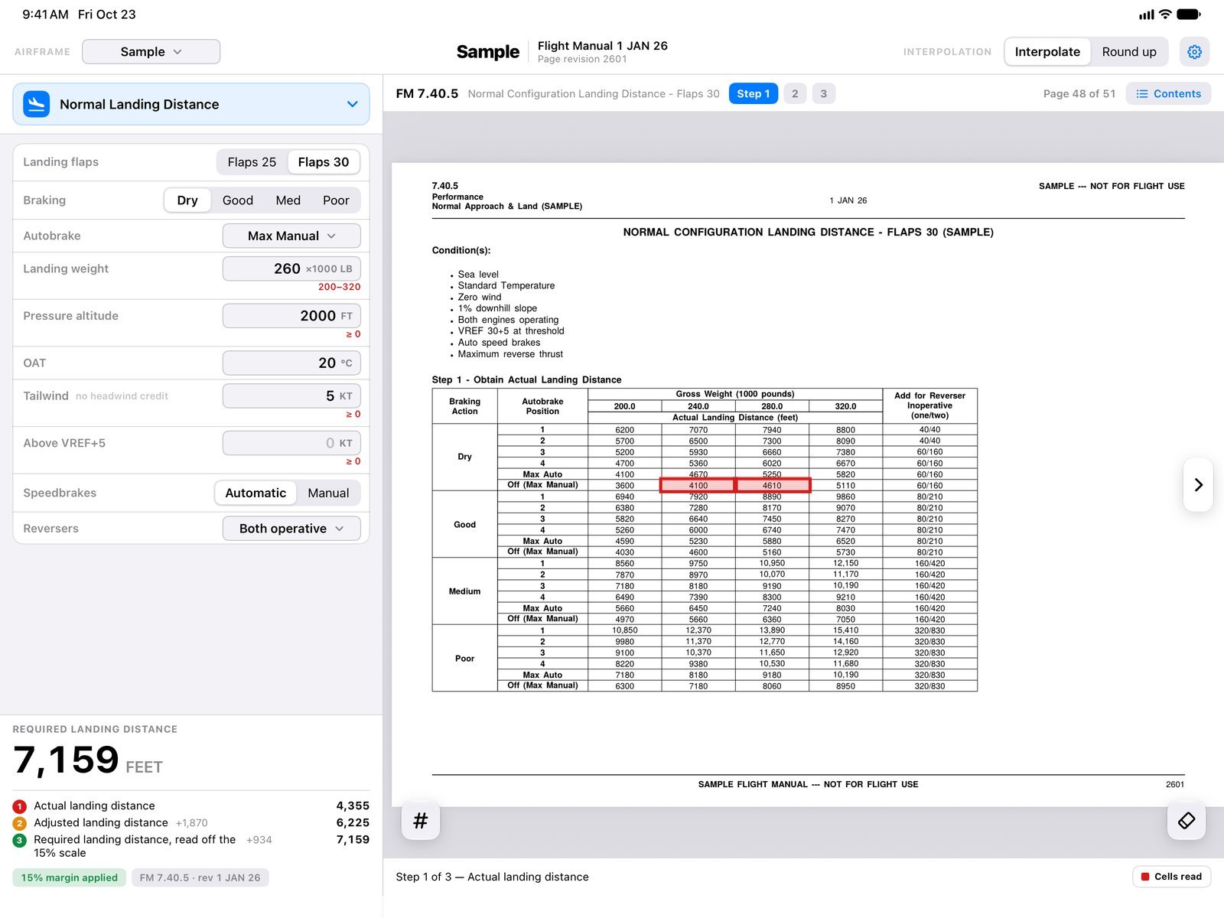Click highlighted table cell 4100

point(698,485)
